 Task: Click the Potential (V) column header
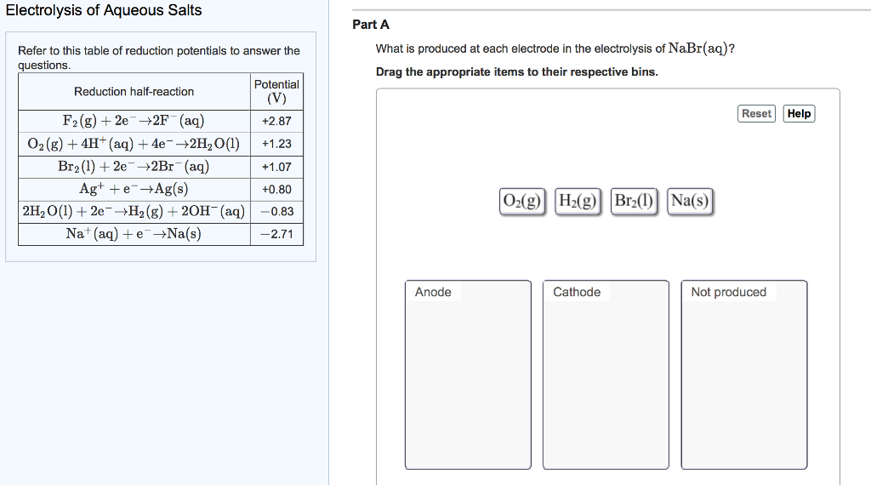coord(276,91)
